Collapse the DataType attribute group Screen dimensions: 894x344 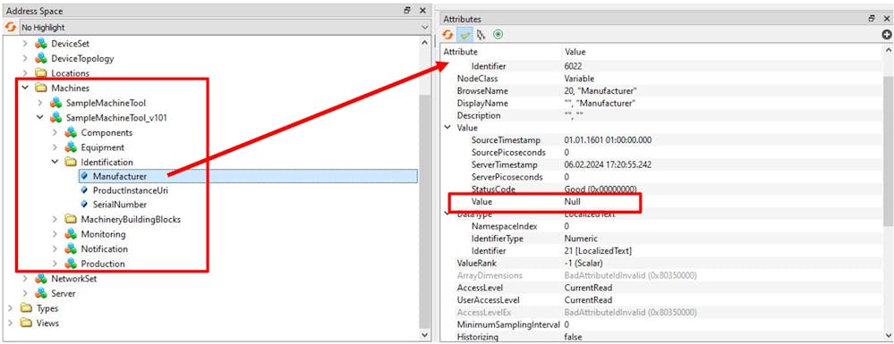(x=447, y=214)
